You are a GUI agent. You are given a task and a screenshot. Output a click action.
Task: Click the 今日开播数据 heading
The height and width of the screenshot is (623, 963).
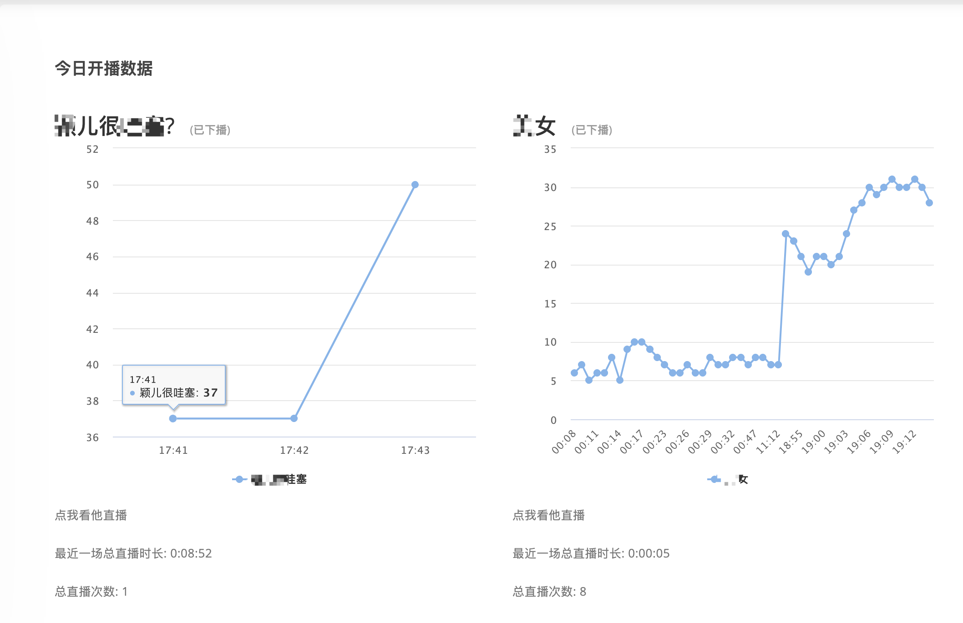(104, 69)
